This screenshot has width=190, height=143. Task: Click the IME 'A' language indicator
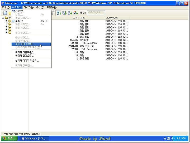pyautogui.click(x=165, y=139)
